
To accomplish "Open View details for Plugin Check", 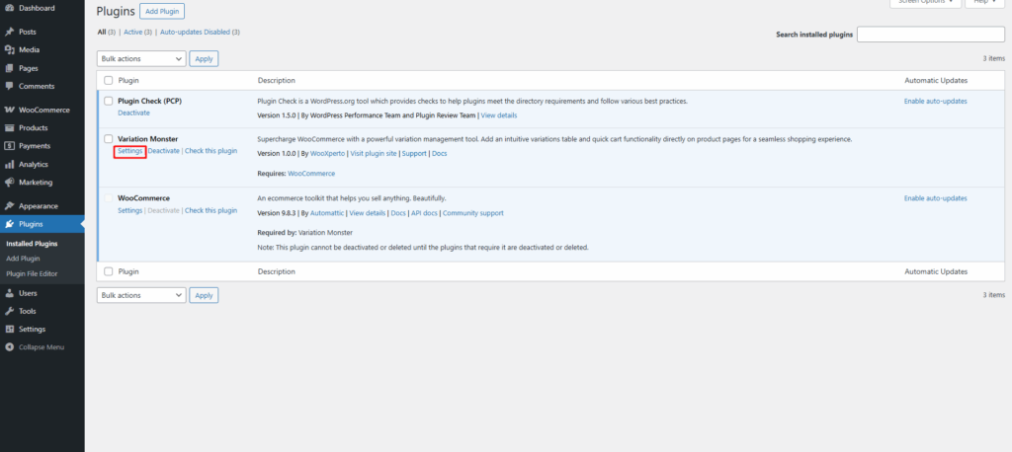I will click(x=499, y=116).
